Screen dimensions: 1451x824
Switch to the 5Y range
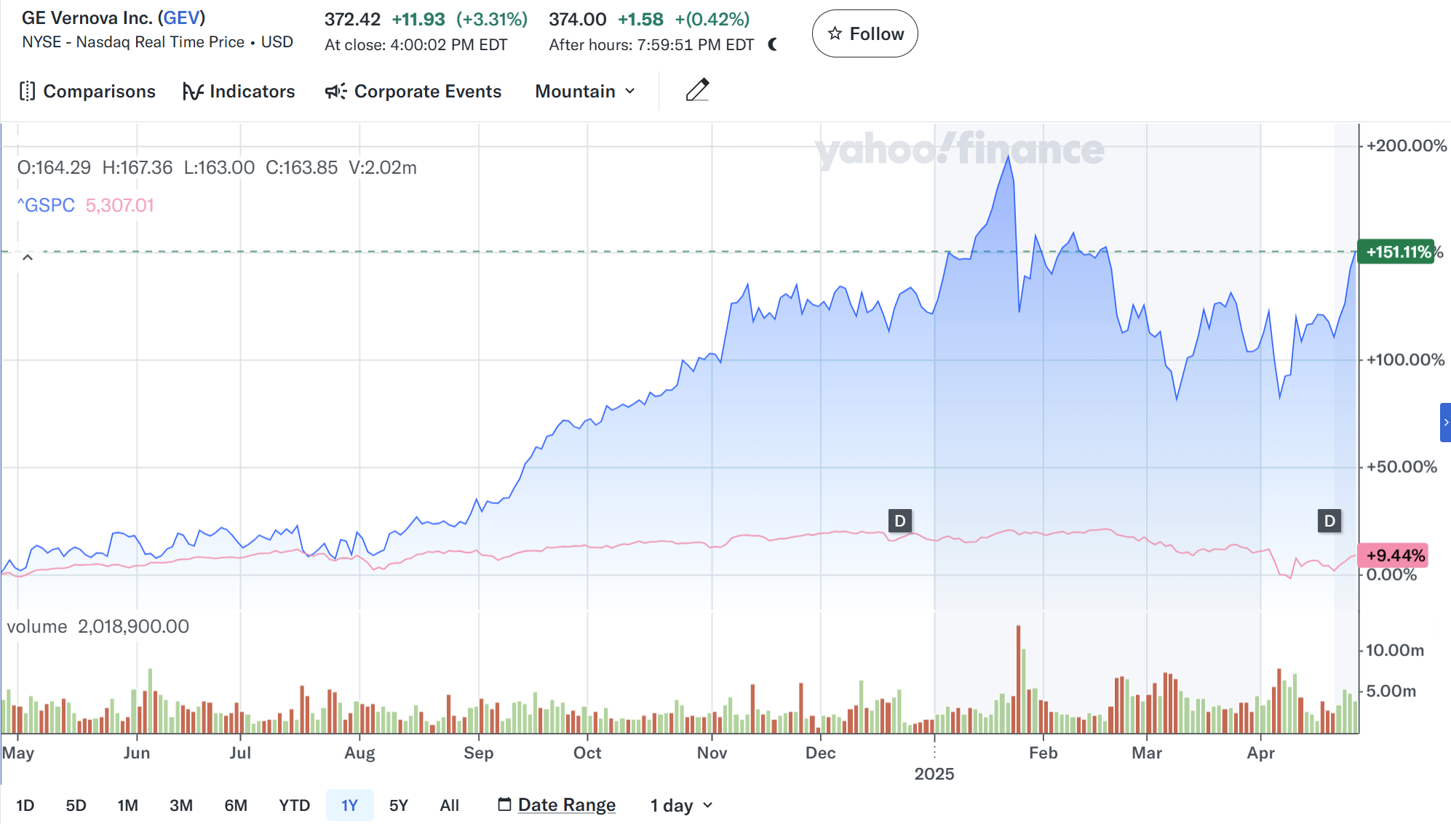(x=399, y=805)
